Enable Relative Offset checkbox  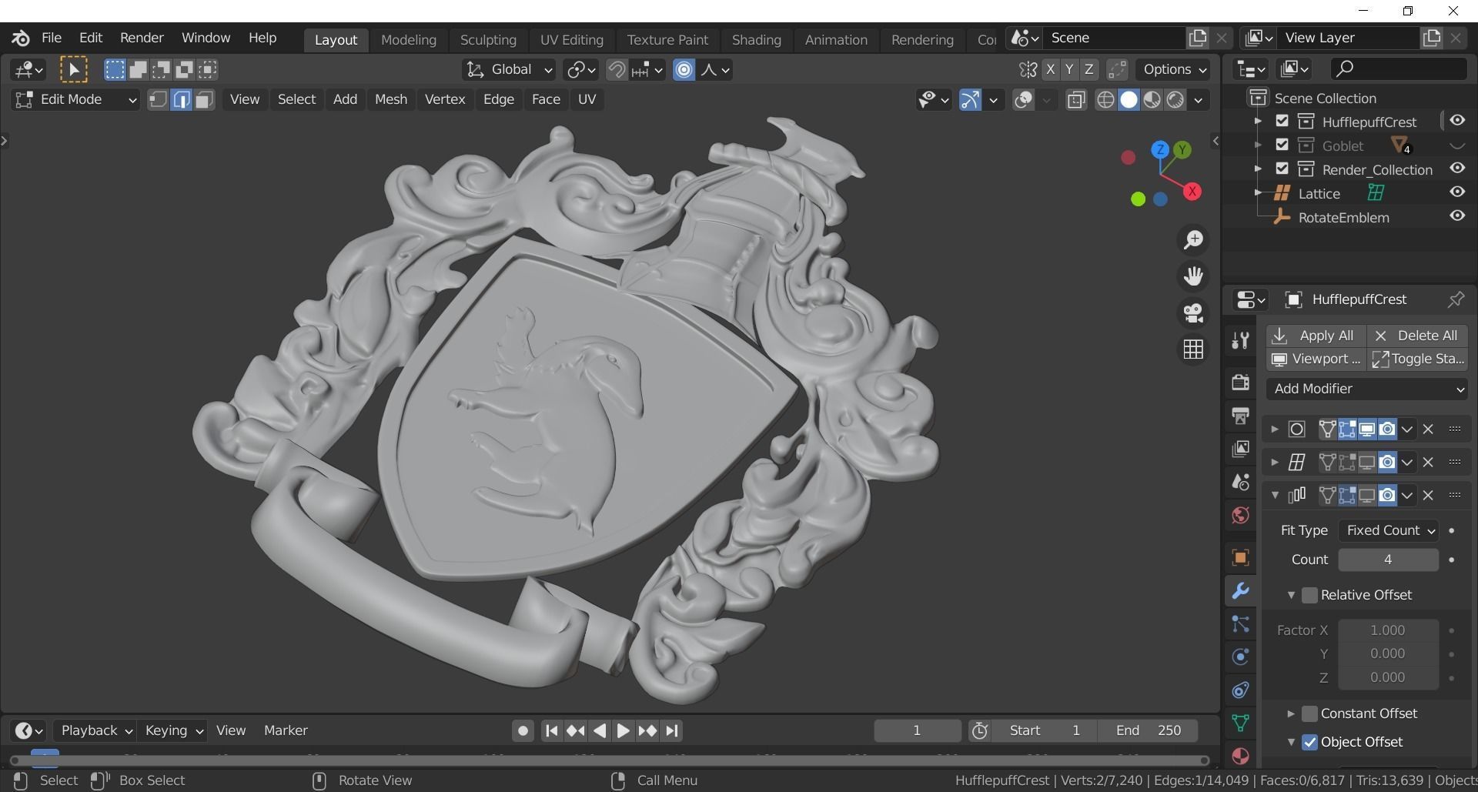(1309, 595)
